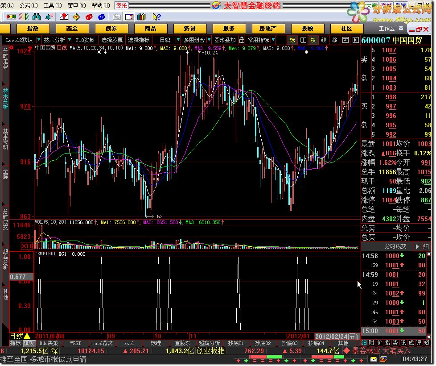
Task: Open the colored books library icon
Action: tap(141, 17)
